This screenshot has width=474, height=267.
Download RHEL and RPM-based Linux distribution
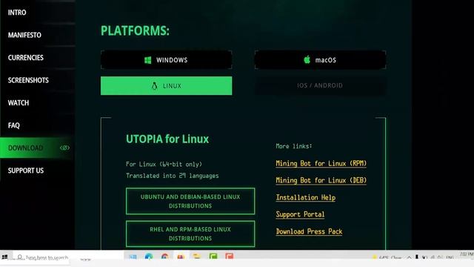[190, 234]
